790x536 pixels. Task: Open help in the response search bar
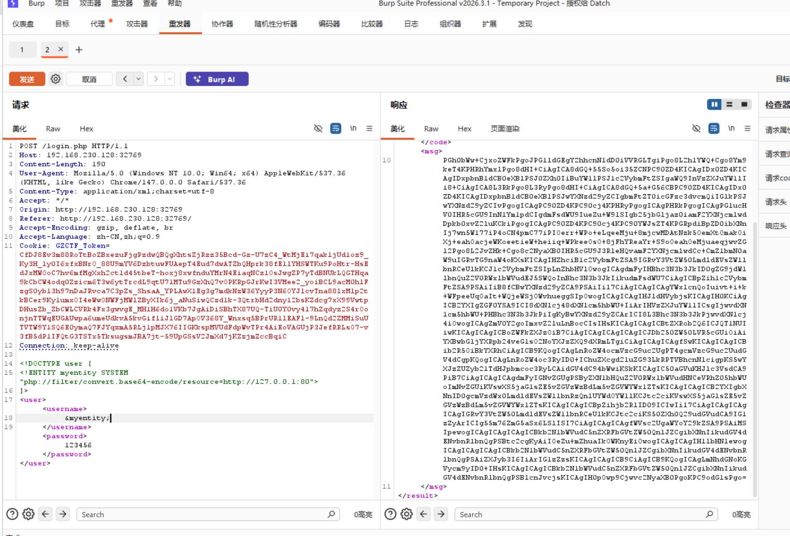coord(391,514)
